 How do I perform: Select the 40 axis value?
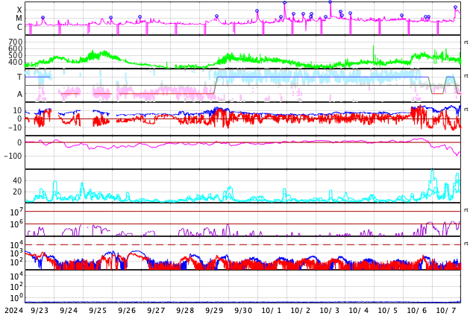[x=17, y=181]
